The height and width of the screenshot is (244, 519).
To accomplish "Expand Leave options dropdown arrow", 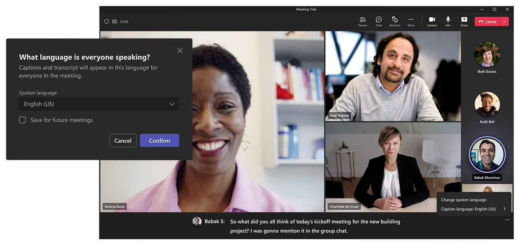I will 504,22.
